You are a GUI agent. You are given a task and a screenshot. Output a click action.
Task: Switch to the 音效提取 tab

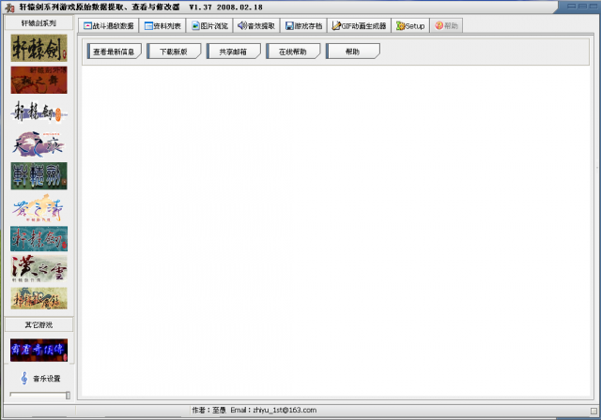tap(256, 25)
